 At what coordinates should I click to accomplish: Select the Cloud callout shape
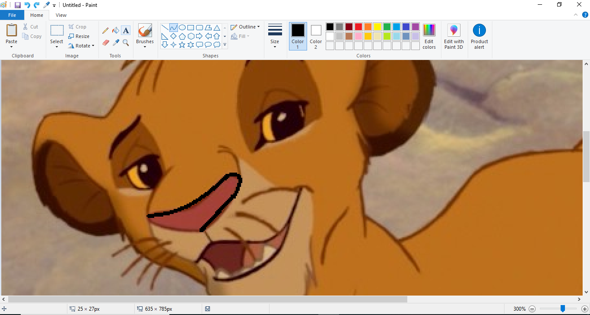tap(217, 45)
